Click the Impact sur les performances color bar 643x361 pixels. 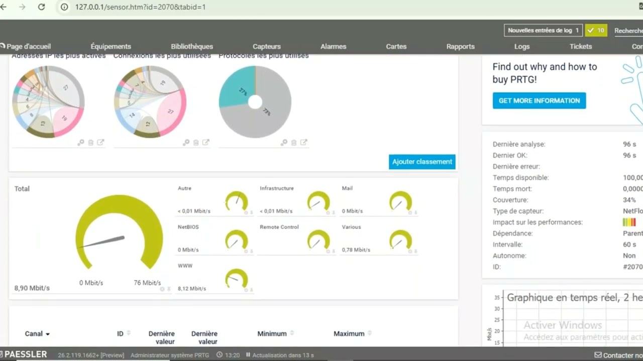(x=629, y=222)
